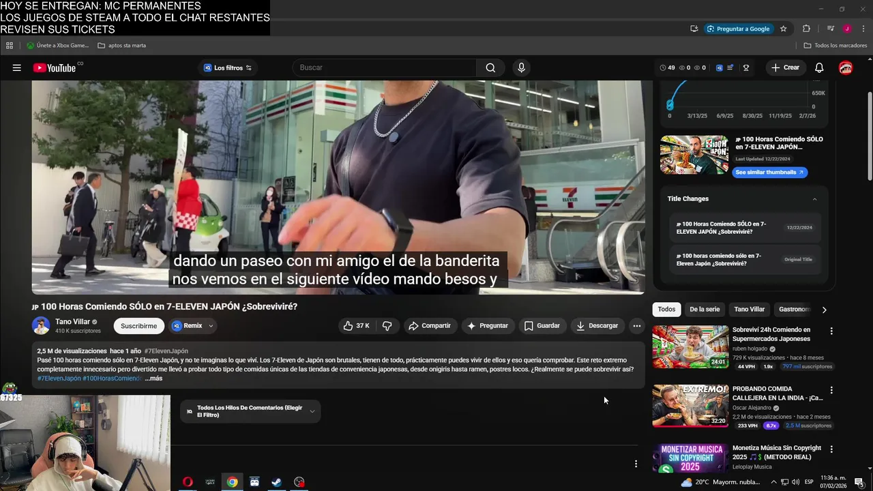
Task: Click the Preguntar button
Action: [487, 326]
